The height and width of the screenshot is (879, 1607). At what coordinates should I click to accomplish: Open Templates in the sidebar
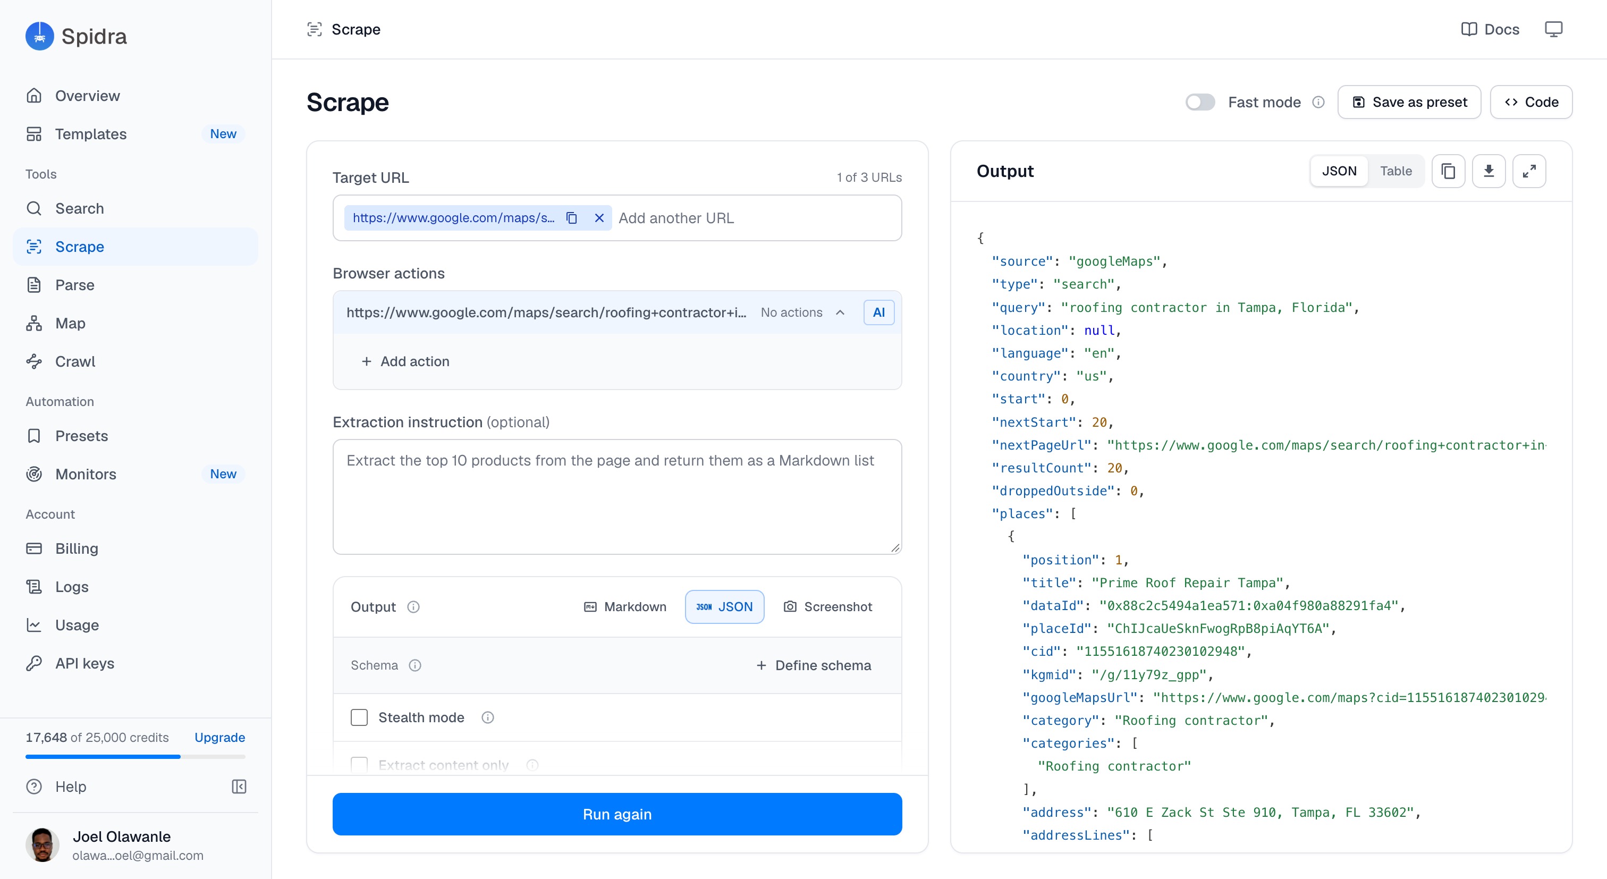point(136,134)
